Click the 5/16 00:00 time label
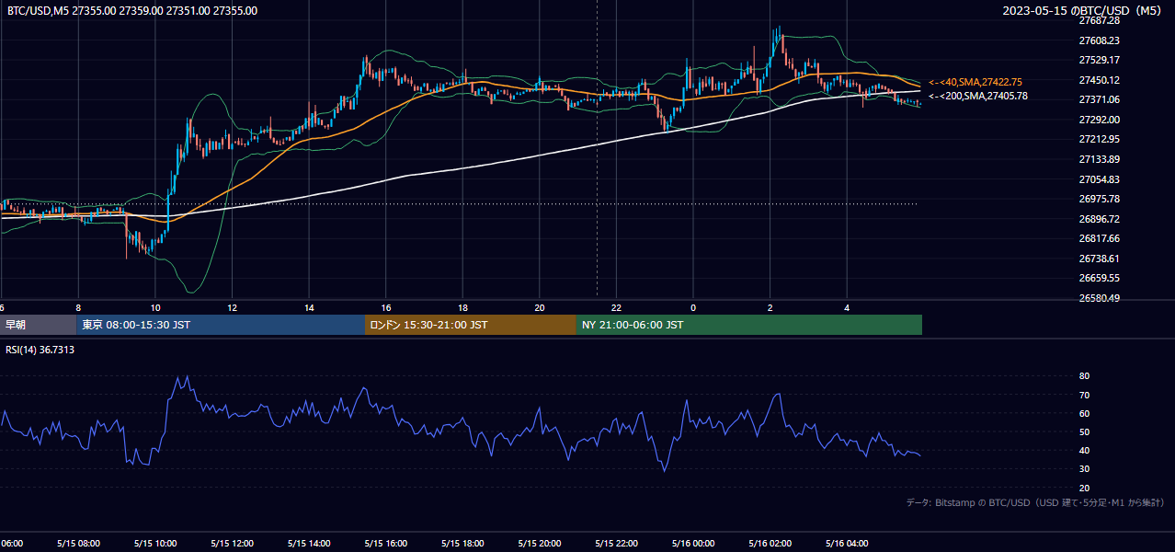The image size is (1175, 552). (693, 544)
